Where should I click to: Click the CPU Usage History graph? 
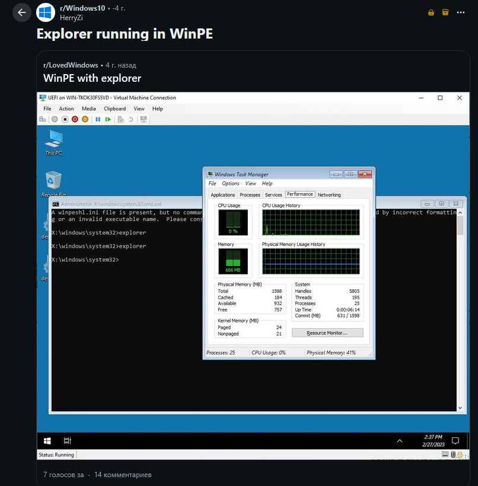[311, 222]
